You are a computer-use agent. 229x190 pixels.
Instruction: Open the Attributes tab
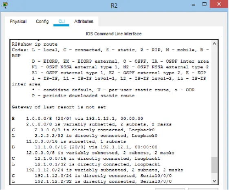[84, 22]
